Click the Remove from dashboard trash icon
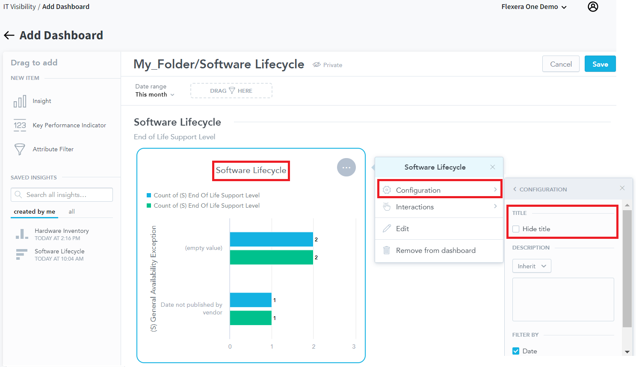642x367 pixels. (387, 250)
